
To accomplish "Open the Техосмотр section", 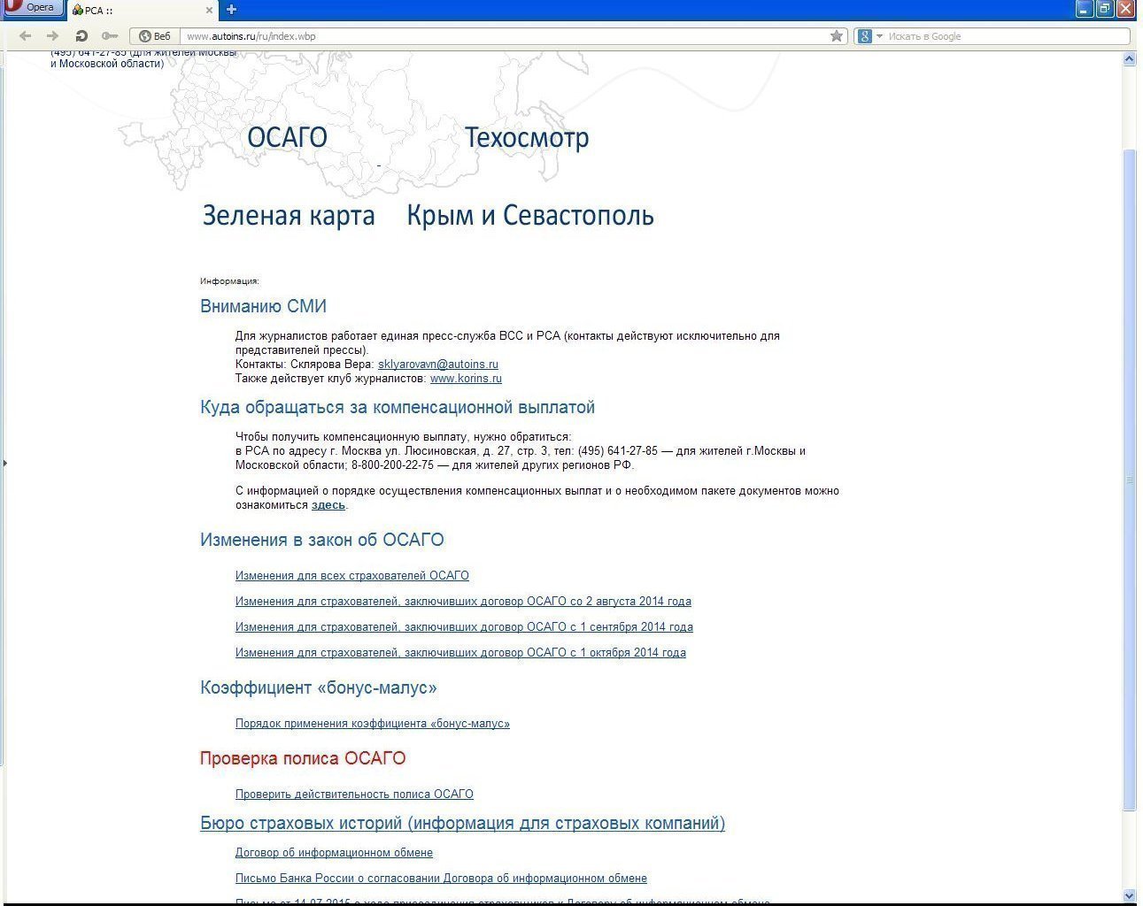I will tap(526, 138).
